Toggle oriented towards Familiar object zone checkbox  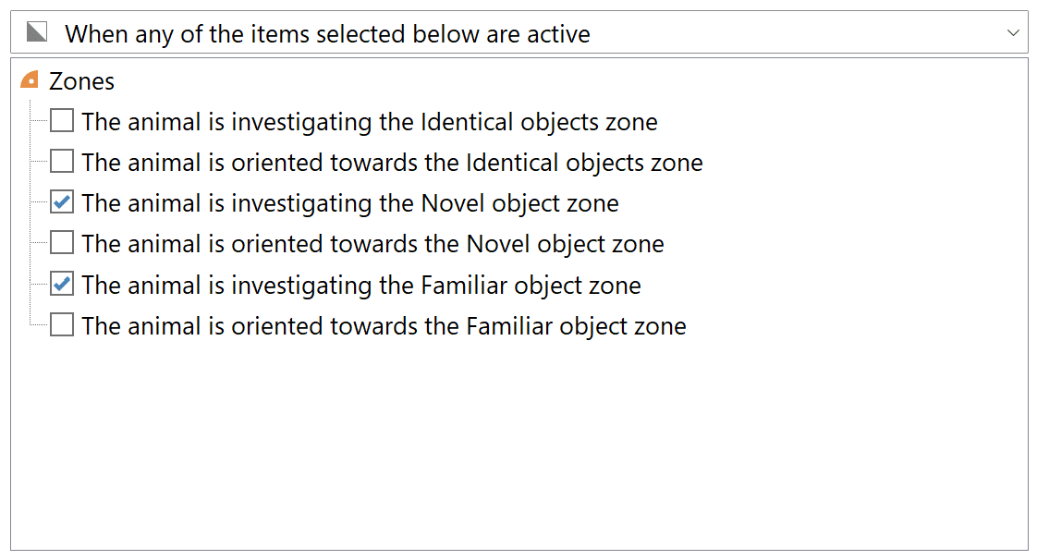point(62,324)
